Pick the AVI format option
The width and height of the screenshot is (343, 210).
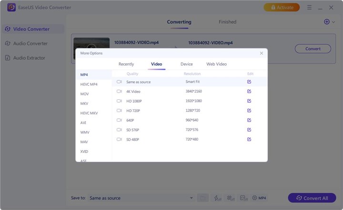(x=83, y=123)
